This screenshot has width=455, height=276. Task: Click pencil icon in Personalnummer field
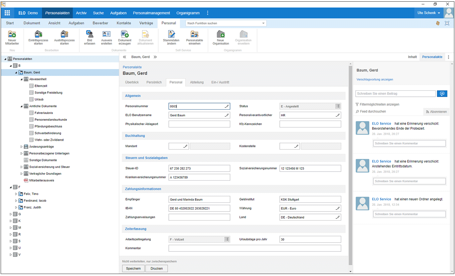227,106
